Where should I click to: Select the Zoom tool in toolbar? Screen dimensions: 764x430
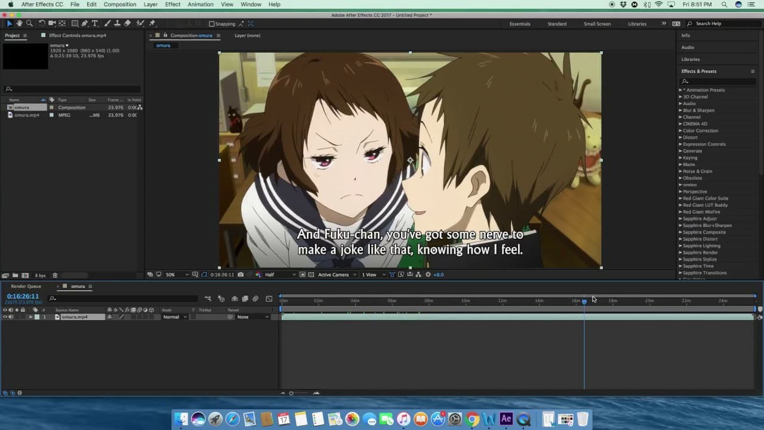(x=29, y=23)
